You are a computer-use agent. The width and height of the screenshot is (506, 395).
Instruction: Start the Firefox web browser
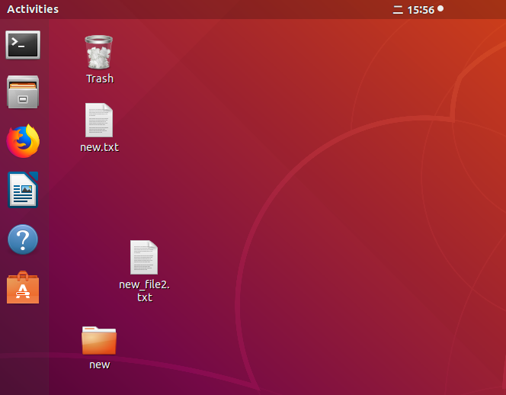pyautogui.click(x=23, y=141)
